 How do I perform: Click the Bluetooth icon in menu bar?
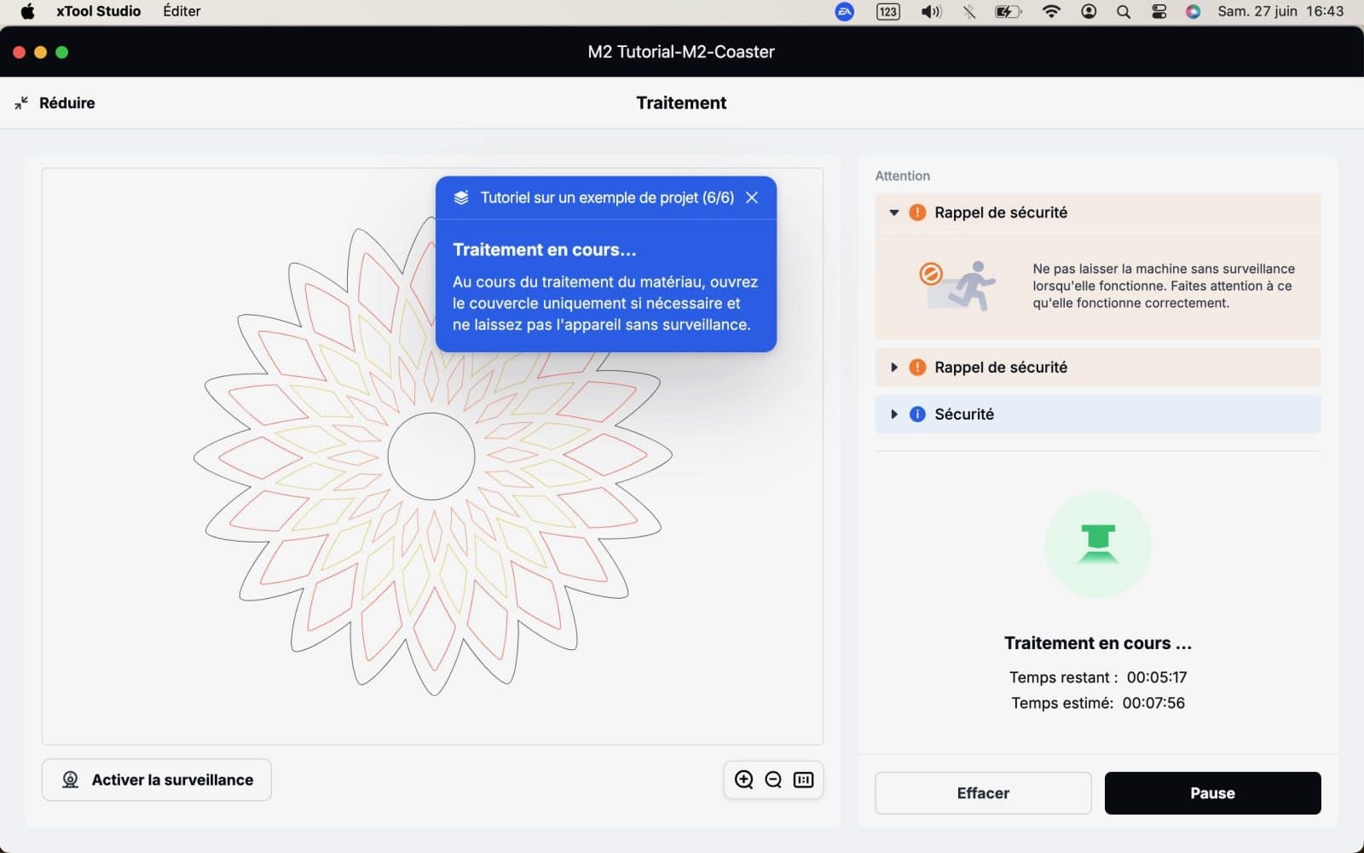(969, 11)
